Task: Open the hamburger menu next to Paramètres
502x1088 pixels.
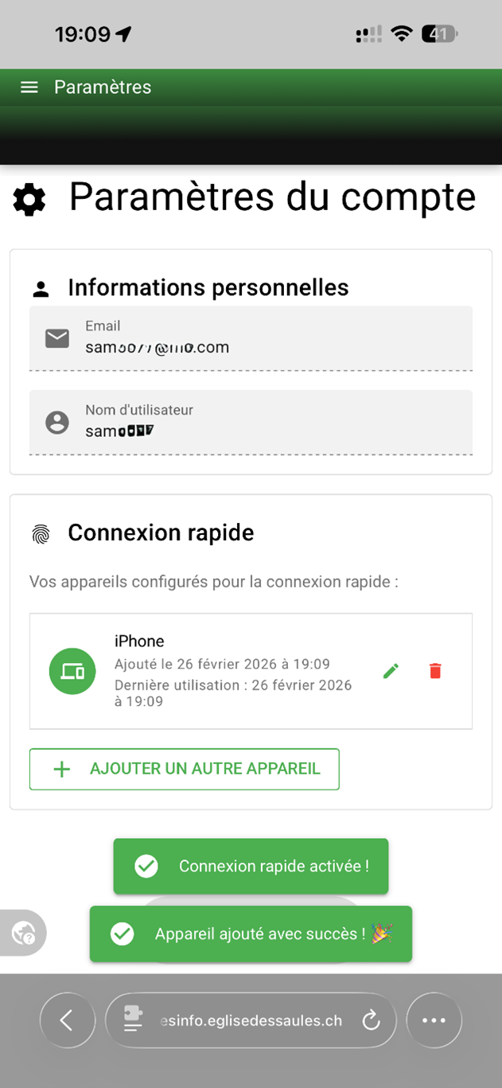Action: pos(29,88)
